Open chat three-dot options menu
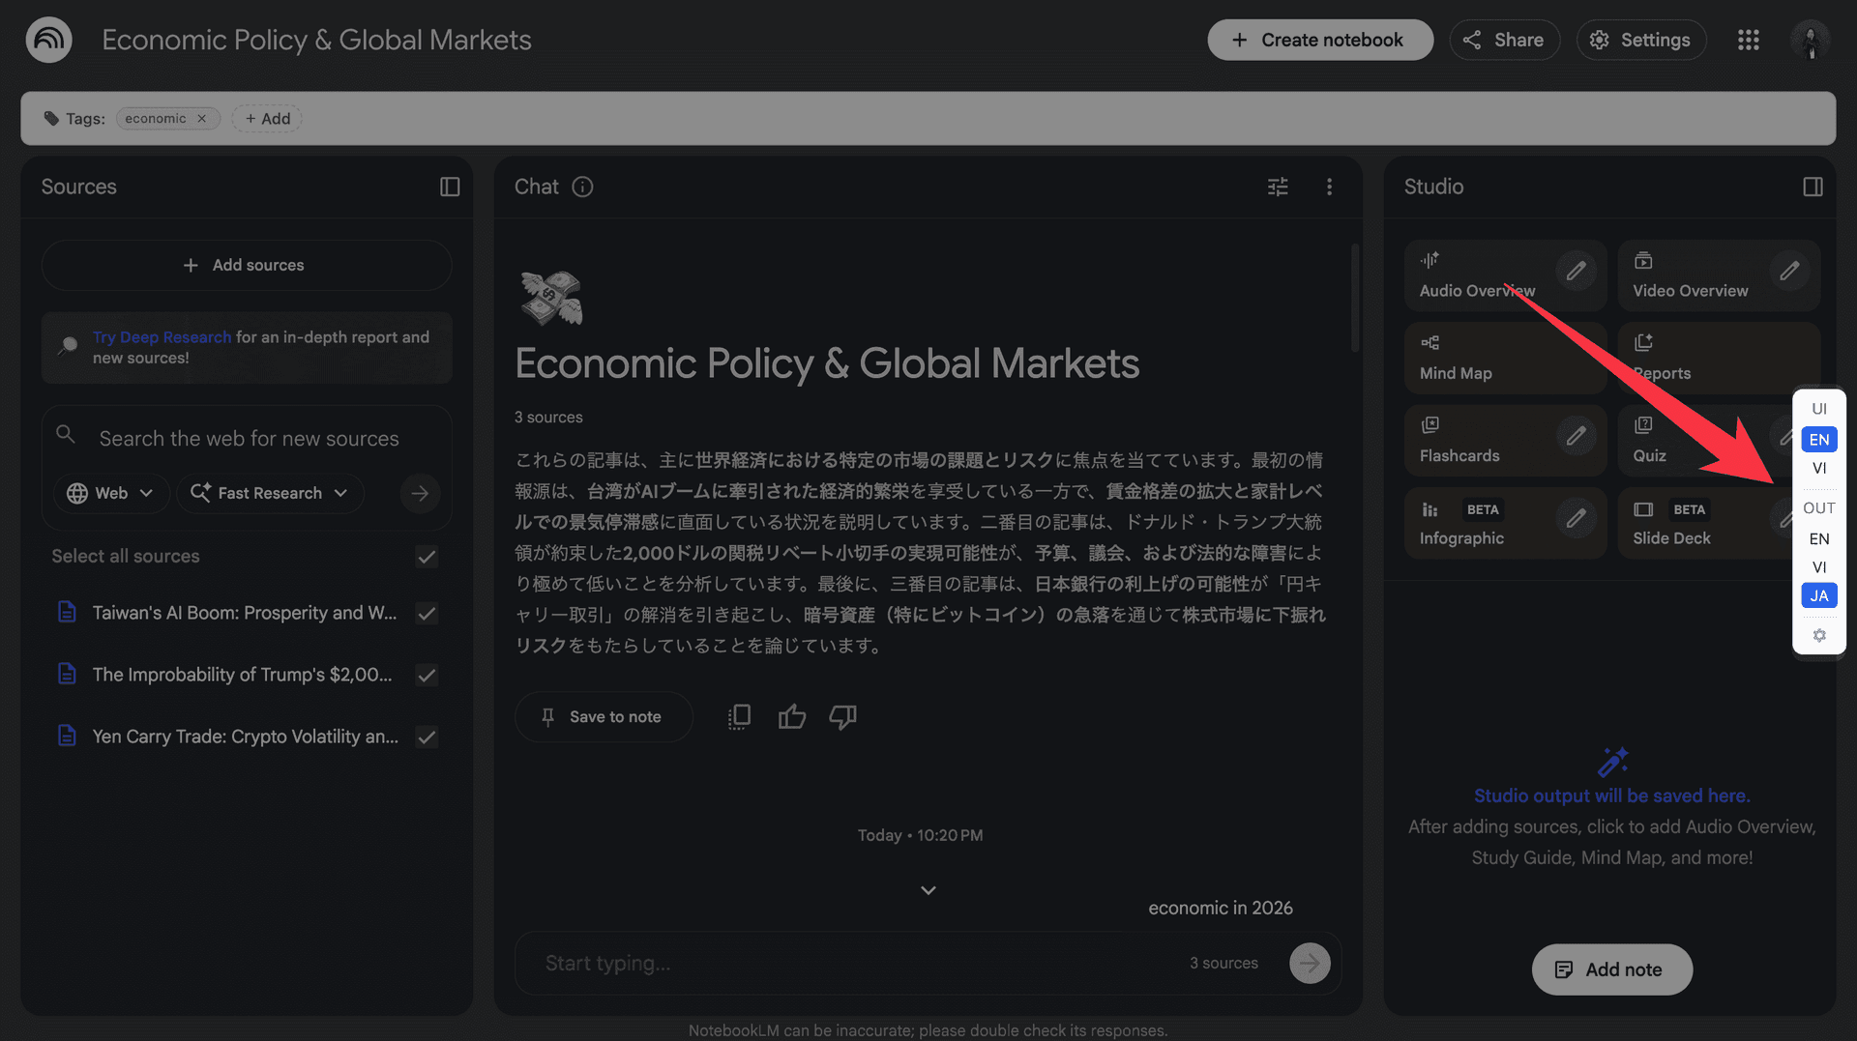This screenshot has height=1041, width=1857. click(1329, 187)
